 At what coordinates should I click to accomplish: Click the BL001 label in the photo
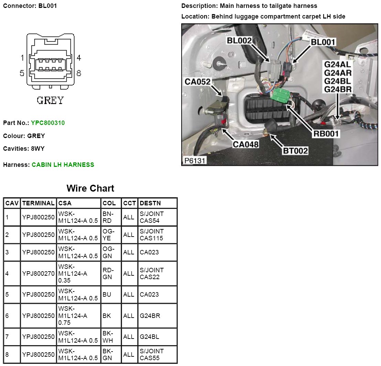coord(323,42)
